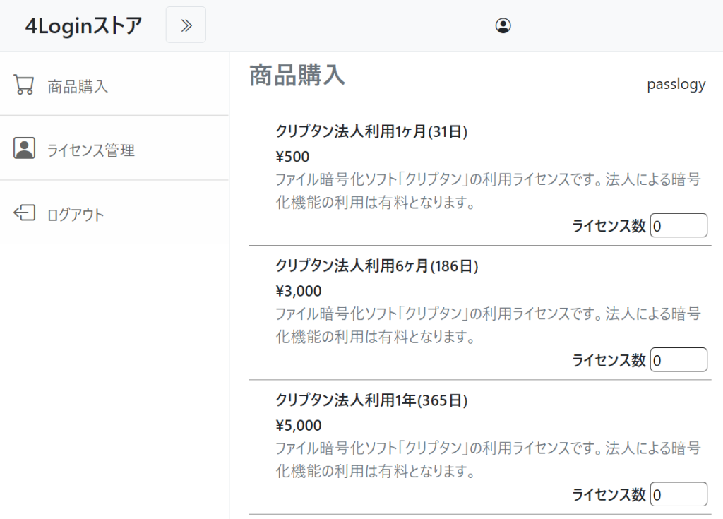Click ライセンス数 label under ¥5,000 product
Image resolution: width=723 pixels, height=519 pixels.
pyautogui.click(x=609, y=494)
